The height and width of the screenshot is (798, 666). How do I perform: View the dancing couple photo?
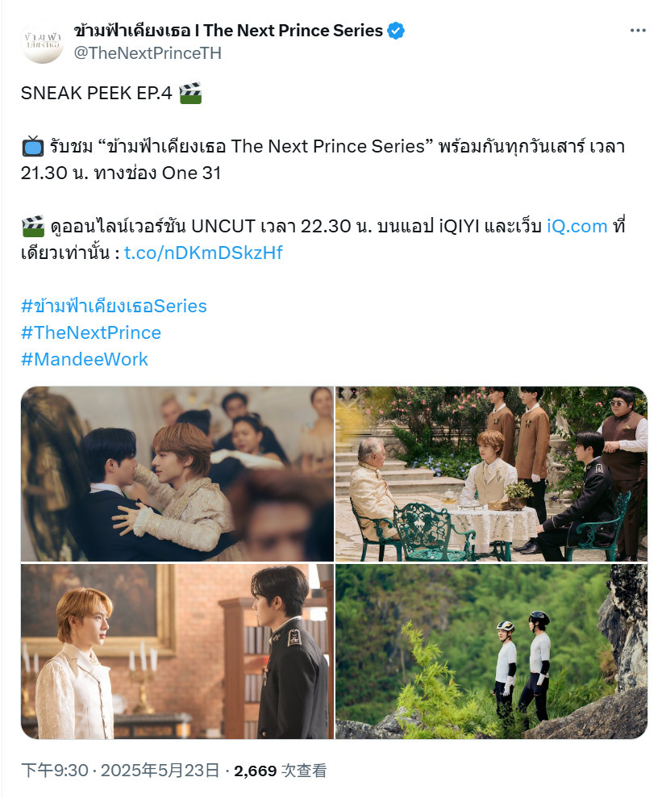177,474
